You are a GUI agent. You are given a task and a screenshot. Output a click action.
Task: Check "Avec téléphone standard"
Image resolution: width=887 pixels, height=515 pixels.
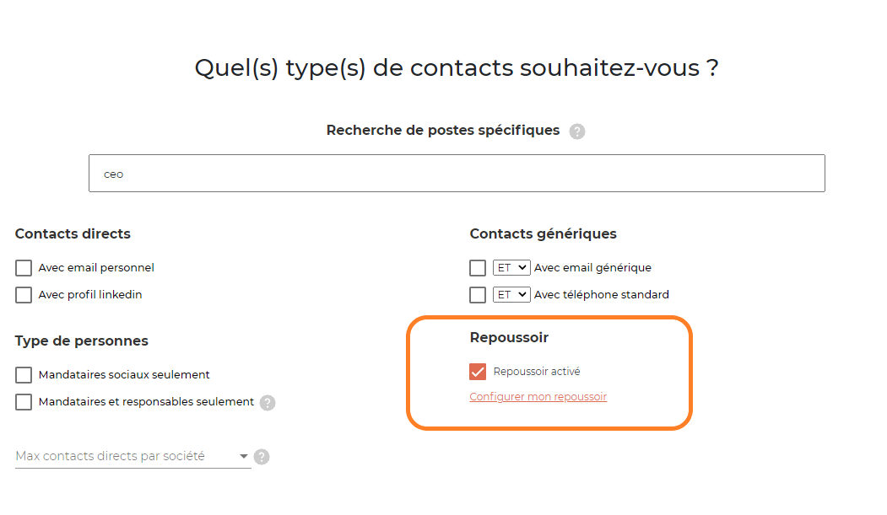(x=478, y=294)
